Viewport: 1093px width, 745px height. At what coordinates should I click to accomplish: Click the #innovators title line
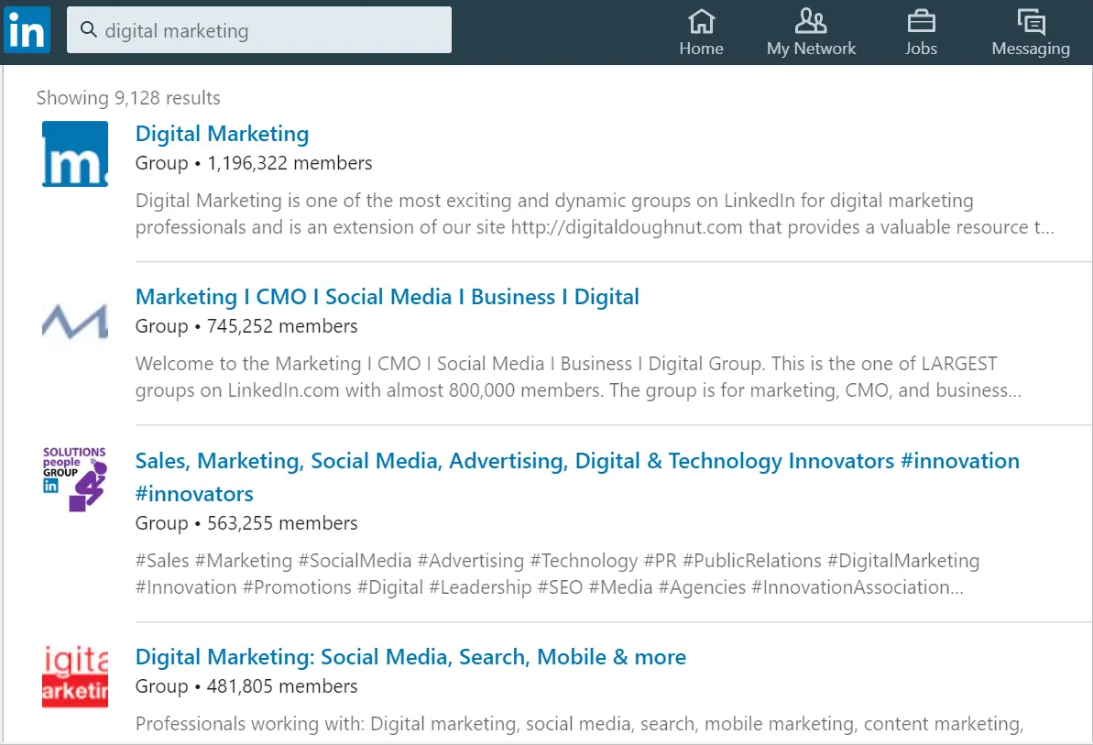194,494
